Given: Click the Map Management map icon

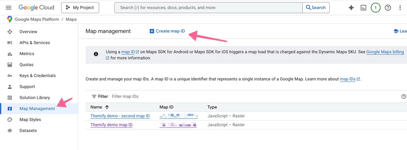Looking at the screenshot, I should (x=10, y=109).
